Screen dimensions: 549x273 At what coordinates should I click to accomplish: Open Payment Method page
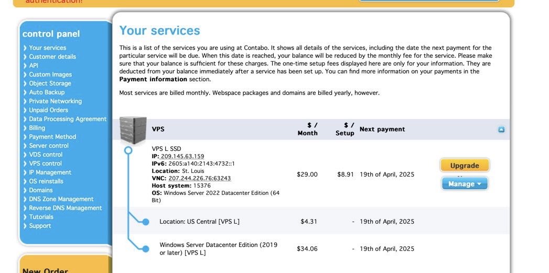(52, 136)
